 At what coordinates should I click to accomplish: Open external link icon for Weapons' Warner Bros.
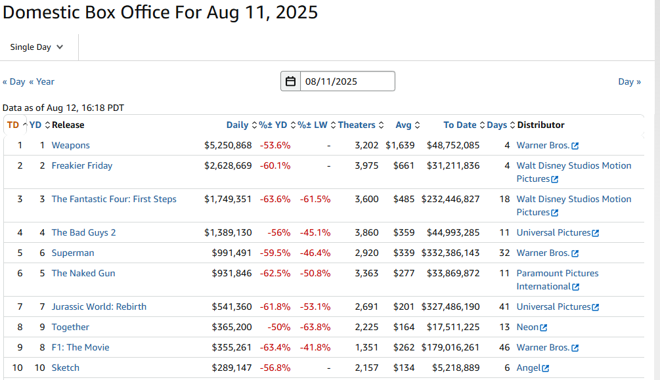tap(575, 146)
